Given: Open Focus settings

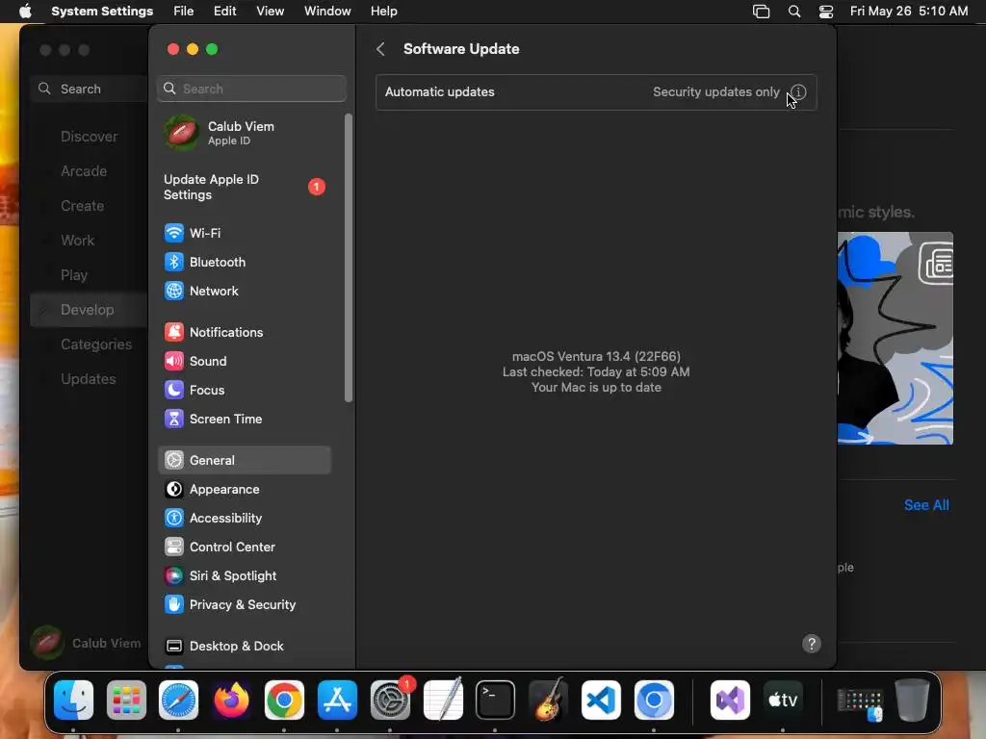Looking at the screenshot, I should [245, 391].
